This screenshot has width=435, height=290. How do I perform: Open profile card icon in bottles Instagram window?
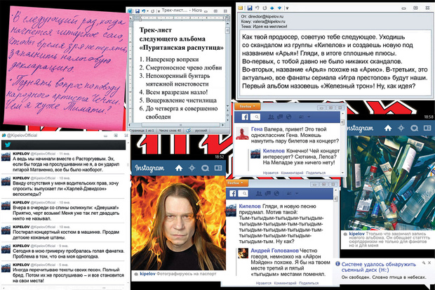(427, 128)
